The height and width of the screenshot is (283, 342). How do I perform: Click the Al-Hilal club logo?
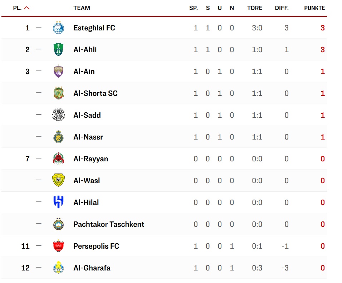pyautogui.click(x=58, y=202)
